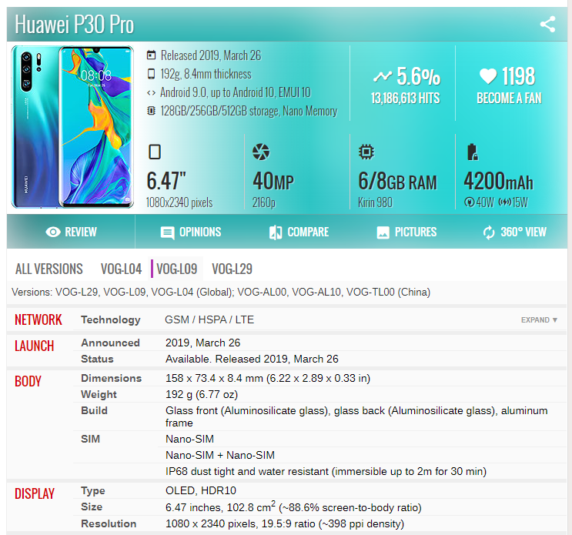
Task: Open user Opinions page
Action: [190, 232]
